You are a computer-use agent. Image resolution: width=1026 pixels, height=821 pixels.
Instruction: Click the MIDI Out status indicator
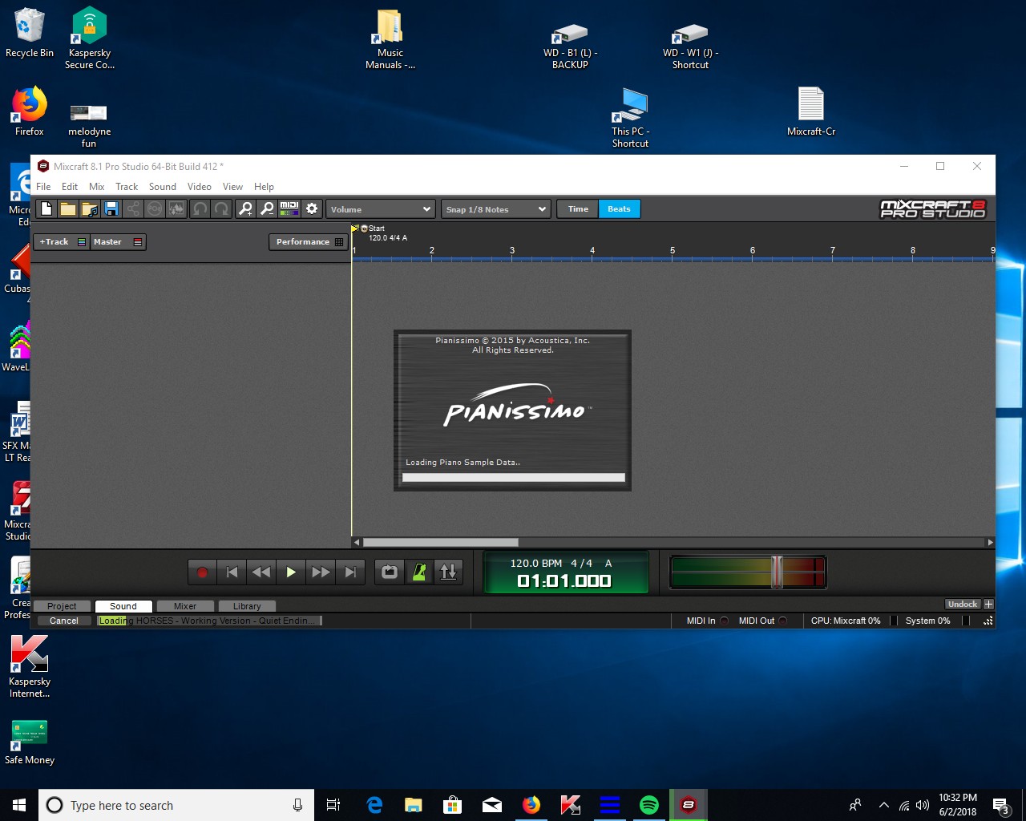[762, 621]
